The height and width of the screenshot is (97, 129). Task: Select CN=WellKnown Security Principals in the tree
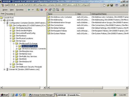pyautogui.click(x=29, y=67)
